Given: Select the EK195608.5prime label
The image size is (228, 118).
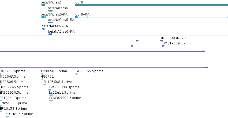Looking at the screenshot, I should (x=58, y=82).
